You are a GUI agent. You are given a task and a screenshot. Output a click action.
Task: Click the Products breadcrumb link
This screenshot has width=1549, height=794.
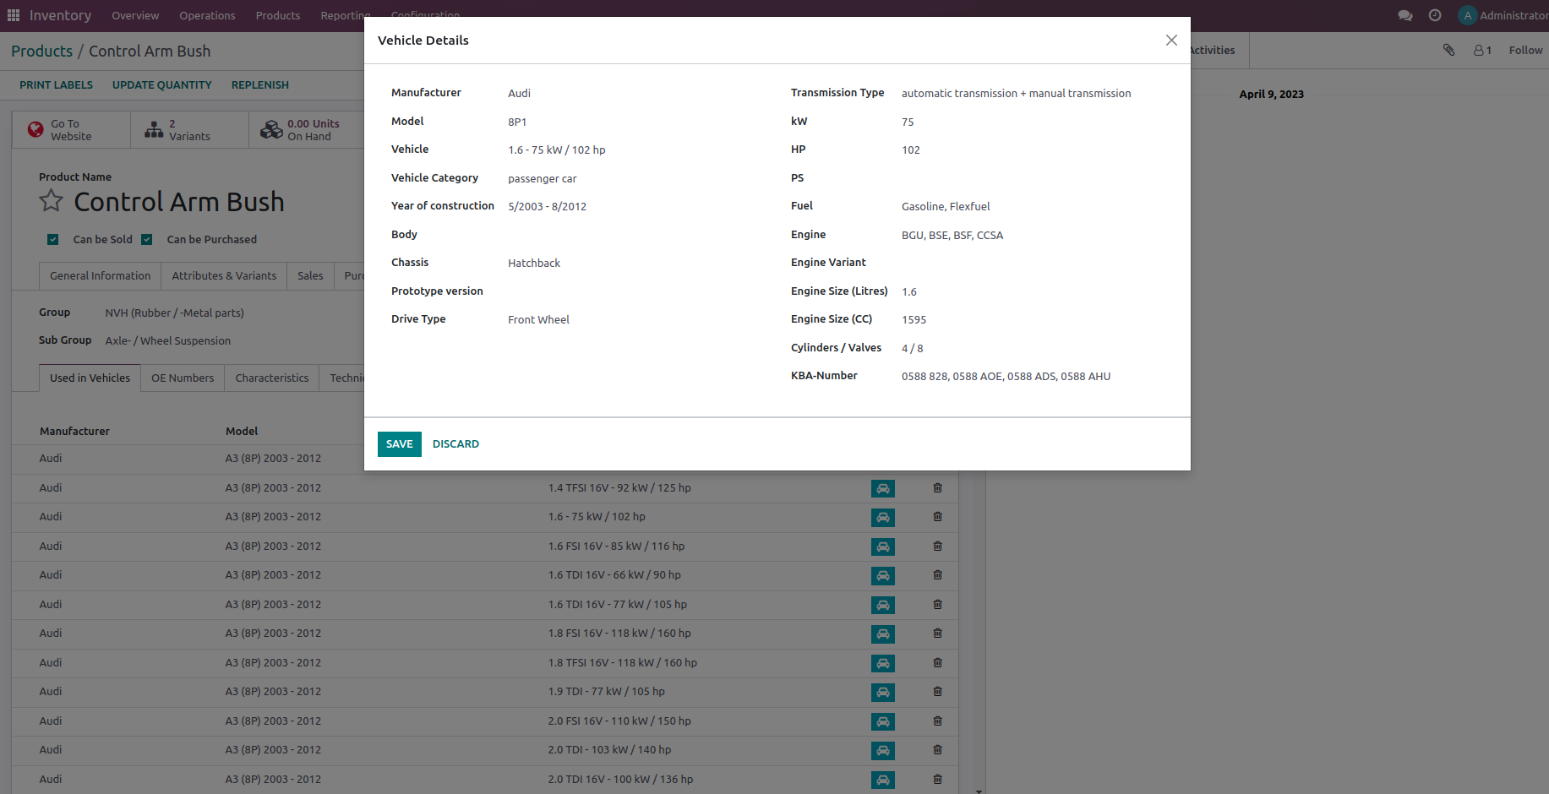point(42,52)
